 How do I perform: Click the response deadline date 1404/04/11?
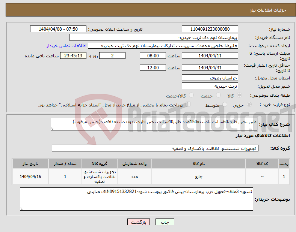tap(210, 56)
